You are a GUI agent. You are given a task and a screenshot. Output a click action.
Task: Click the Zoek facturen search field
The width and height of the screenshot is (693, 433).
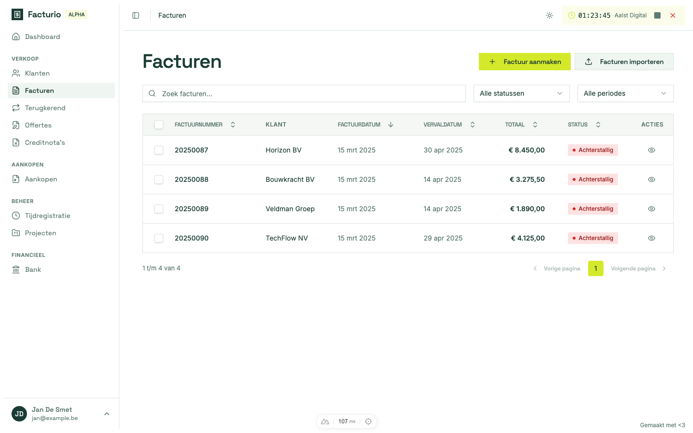coord(304,93)
